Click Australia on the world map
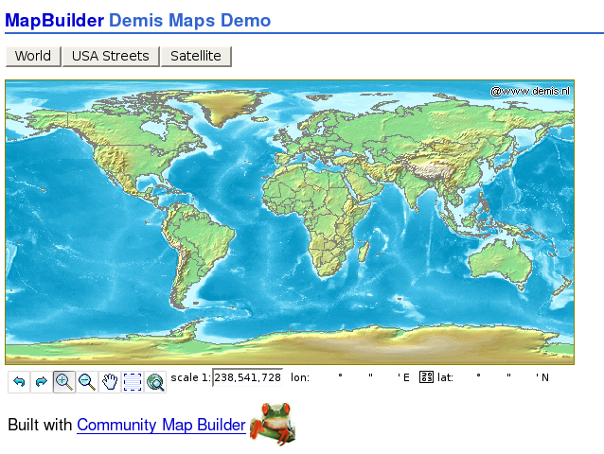 [x=502, y=260]
